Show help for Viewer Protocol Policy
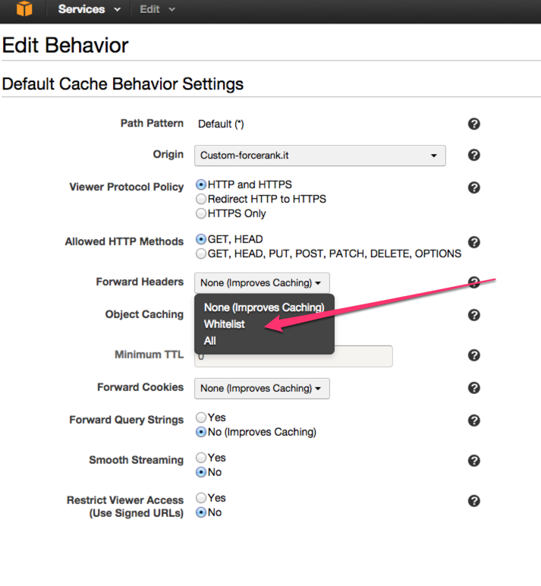This screenshot has width=541, height=586. tap(473, 187)
